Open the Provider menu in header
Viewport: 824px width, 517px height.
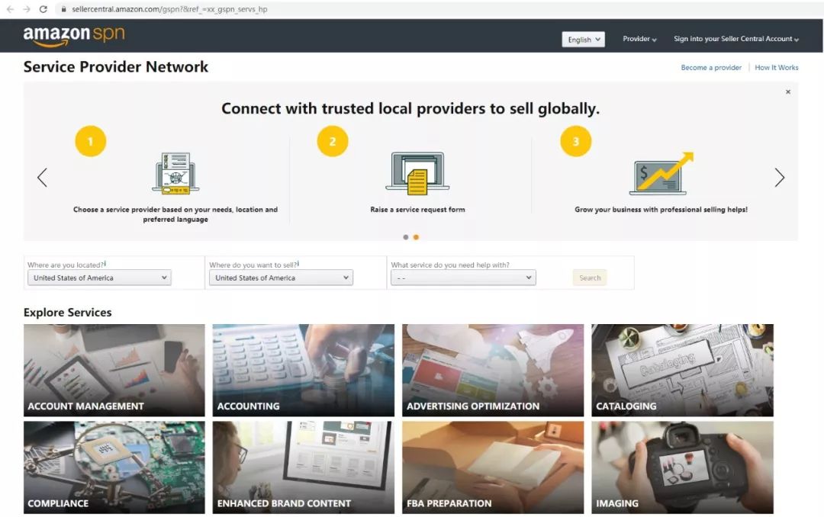point(639,39)
